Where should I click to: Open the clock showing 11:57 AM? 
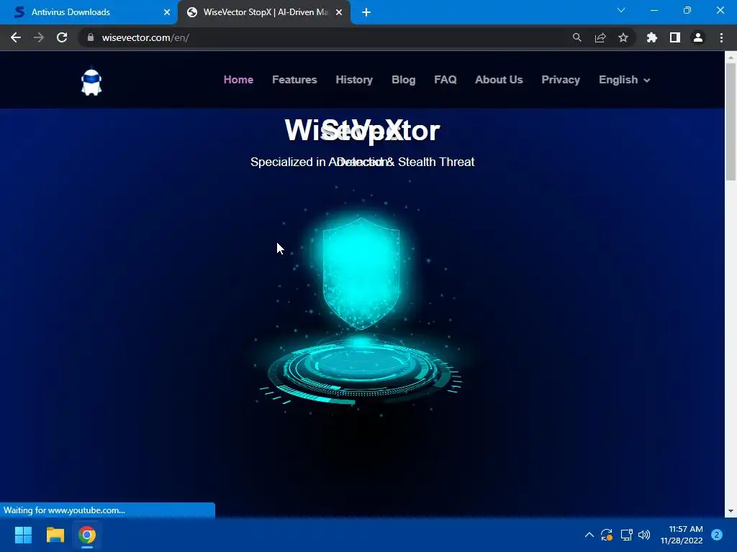(682, 535)
